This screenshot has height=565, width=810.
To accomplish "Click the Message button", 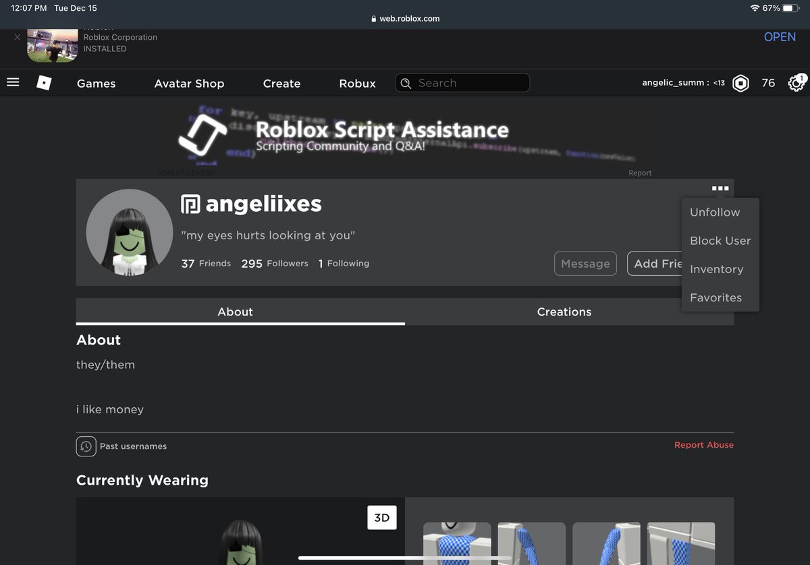I will 585,264.
